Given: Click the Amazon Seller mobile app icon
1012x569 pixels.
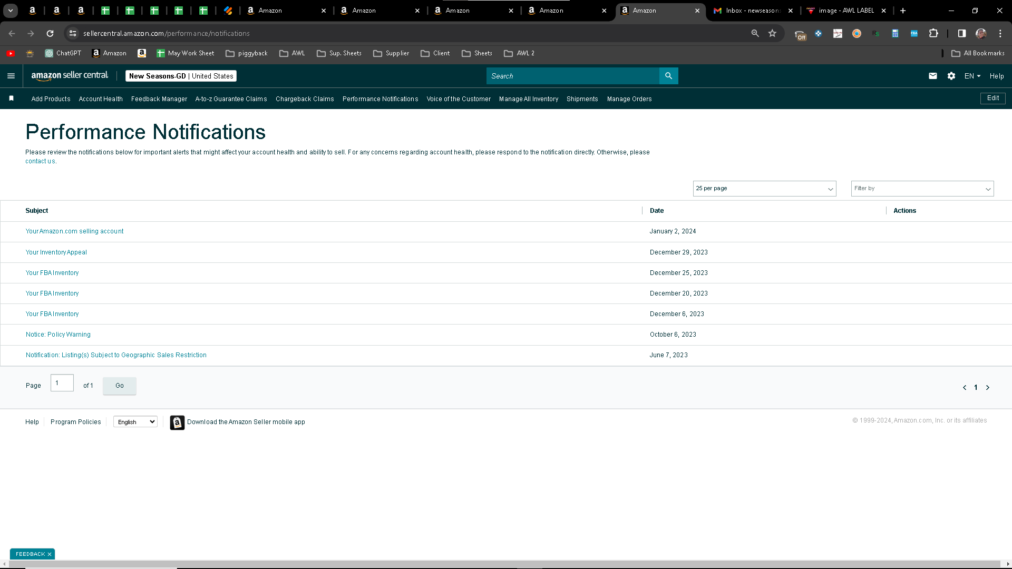Looking at the screenshot, I should coord(177,423).
